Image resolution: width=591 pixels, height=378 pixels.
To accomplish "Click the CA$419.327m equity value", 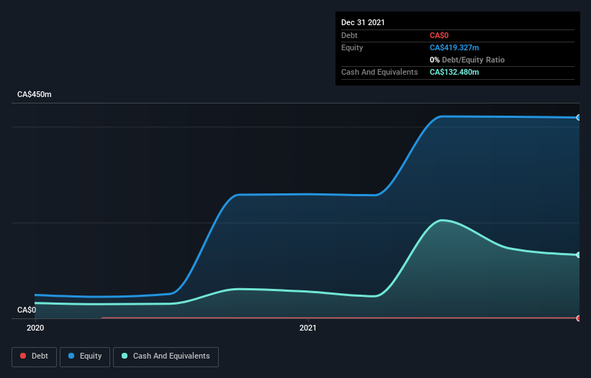I will [x=454, y=47].
